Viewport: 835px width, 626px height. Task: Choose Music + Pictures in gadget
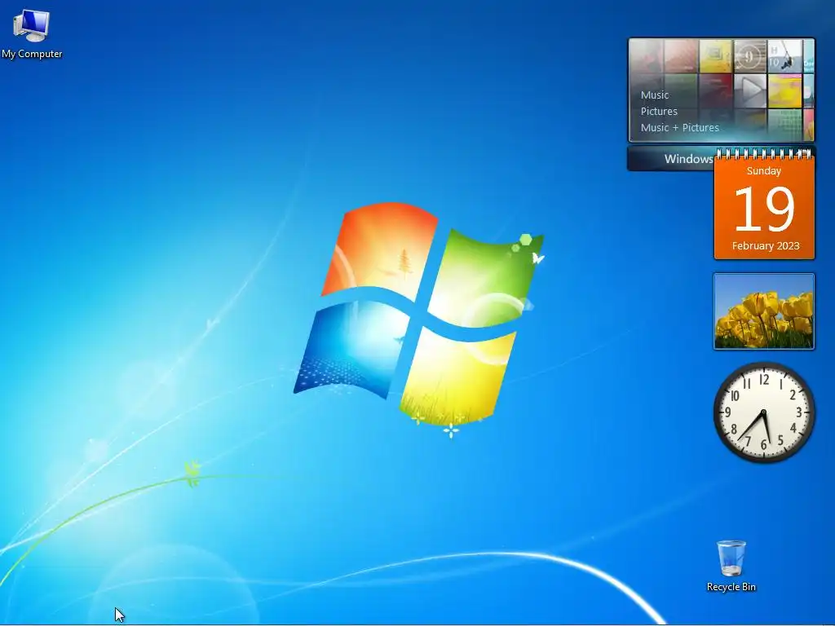[679, 127]
